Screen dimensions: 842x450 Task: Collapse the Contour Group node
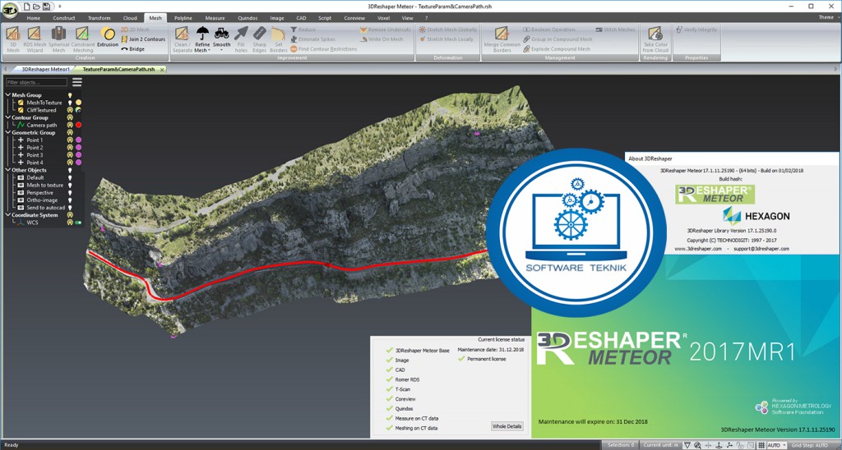[8, 117]
